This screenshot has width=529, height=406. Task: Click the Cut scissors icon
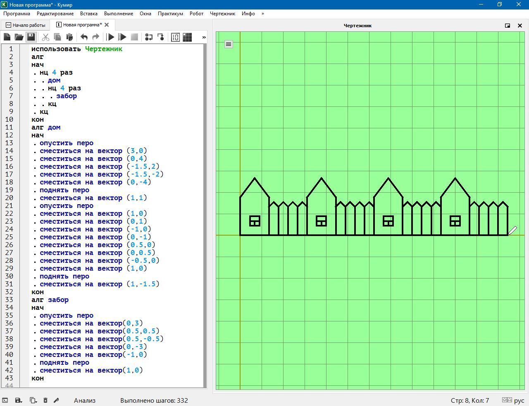point(45,37)
